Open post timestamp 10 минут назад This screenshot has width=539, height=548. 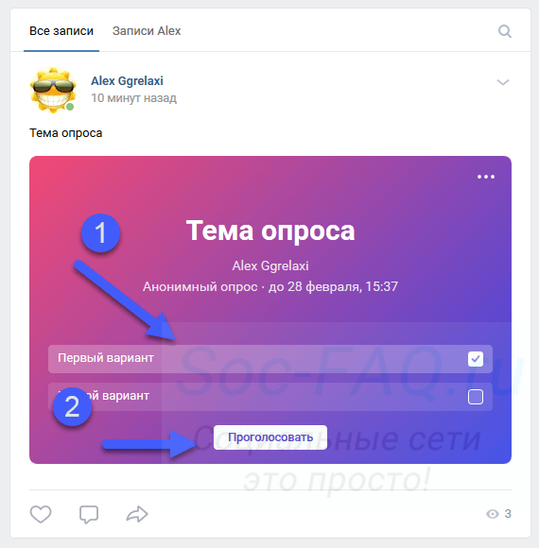coord(133,98)
